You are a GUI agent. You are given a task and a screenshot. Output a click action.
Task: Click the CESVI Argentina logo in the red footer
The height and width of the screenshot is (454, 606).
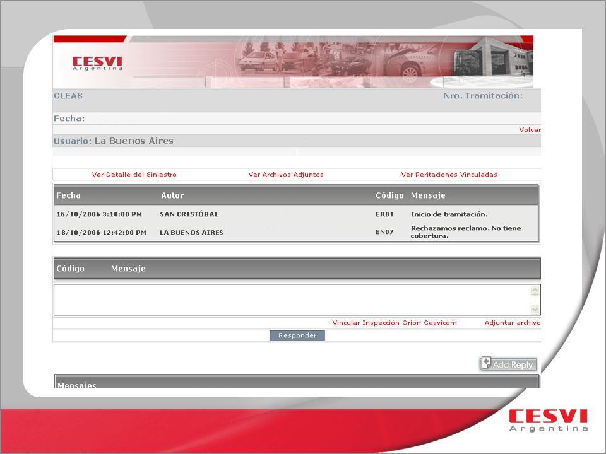click(x=548, y=421)
